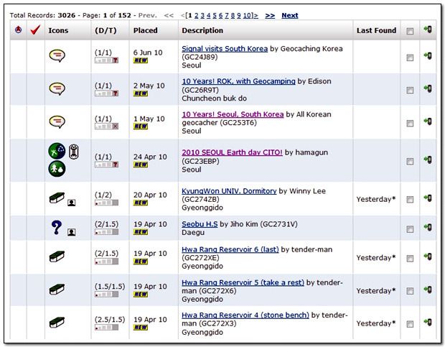Send 10 Years! ROK, with Geocamping to GPS
This screenshot has width=445, height=347.
point(428,88)
